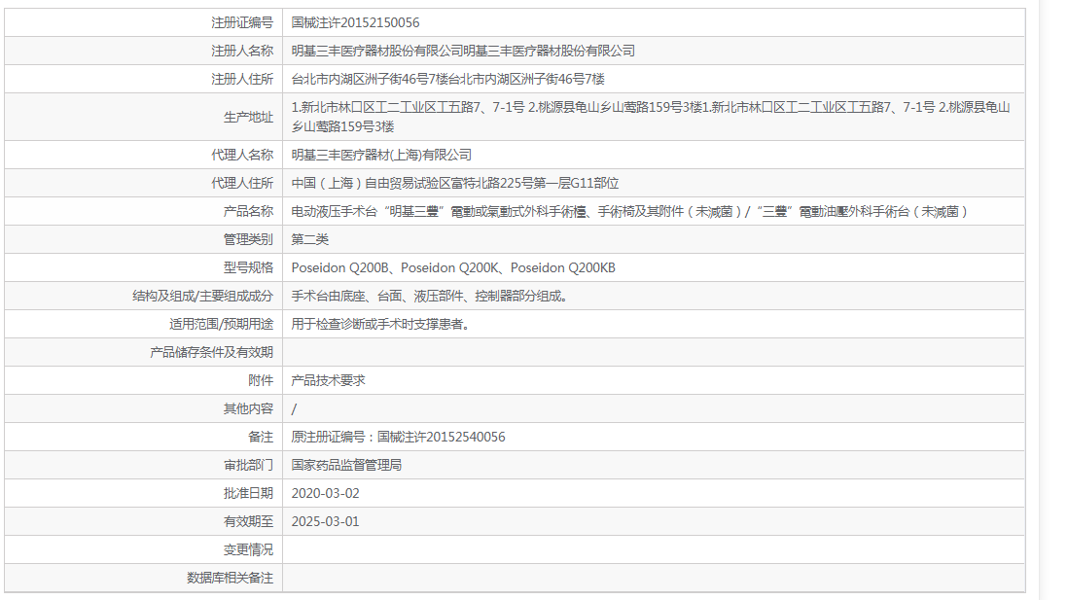Click the 结构及组成/主要组成成分 label
The width and height of the screenshot is (1068, 600).
coord(202,297)
